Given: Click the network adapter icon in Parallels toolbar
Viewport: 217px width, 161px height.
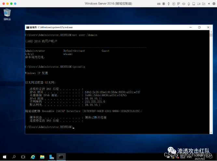Looking at the screenshot, I should click(179, 4).
